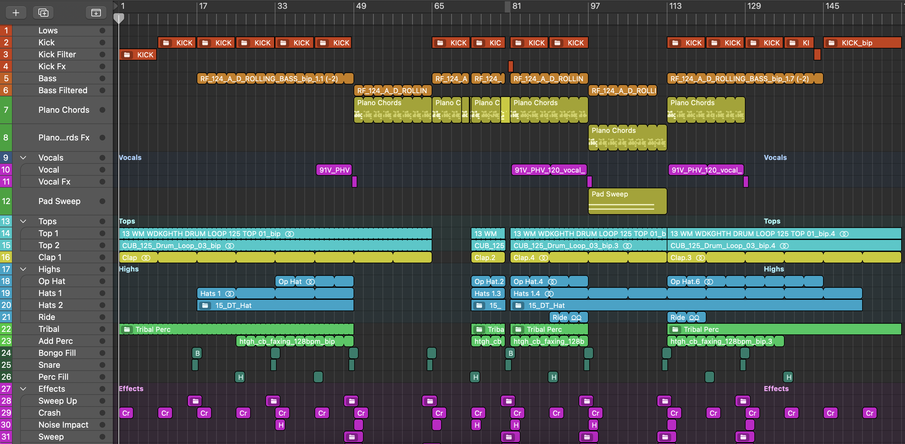Click the track number 12 color strip
This screenshot has width=905, height=444.
point(6,201)
